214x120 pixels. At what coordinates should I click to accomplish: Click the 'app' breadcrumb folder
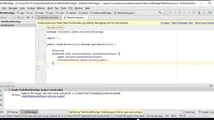20,13
